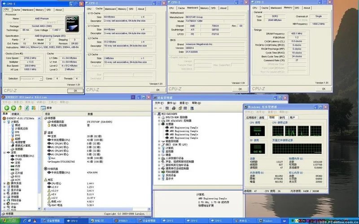Open 联网 networking tab in Task Manager
The width and height of the screenshot is (359, 224).
point(282,117)
